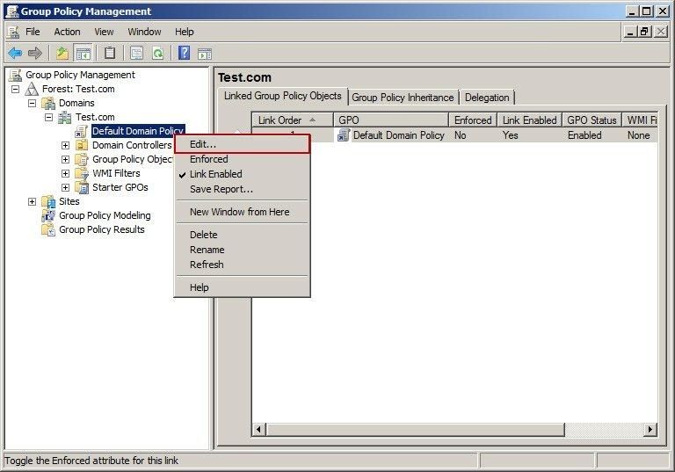Viewport: 675px width, 472px height.
Task: Click the Forward arrow toolbar icon
Action: [35, 54]
